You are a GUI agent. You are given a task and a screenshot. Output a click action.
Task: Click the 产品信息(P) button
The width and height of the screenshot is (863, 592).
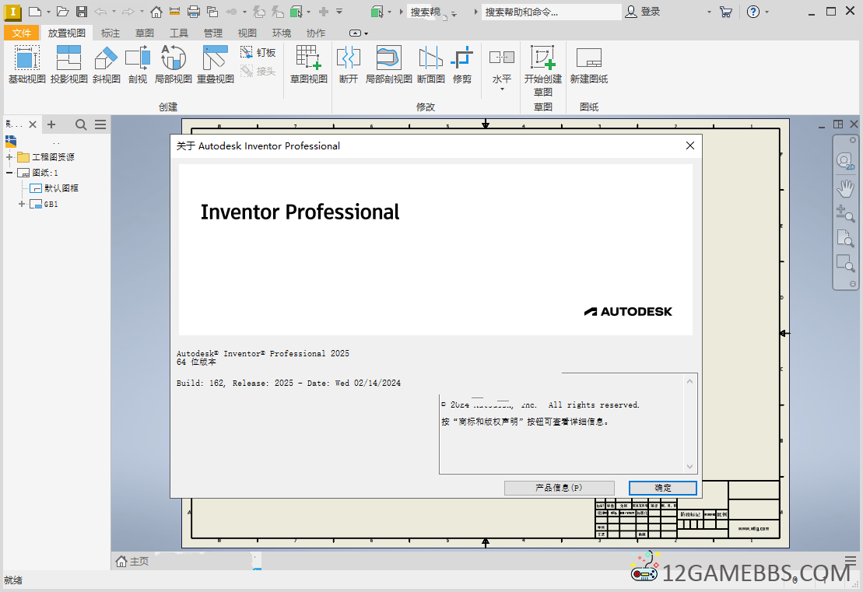[x=560, y=488]
